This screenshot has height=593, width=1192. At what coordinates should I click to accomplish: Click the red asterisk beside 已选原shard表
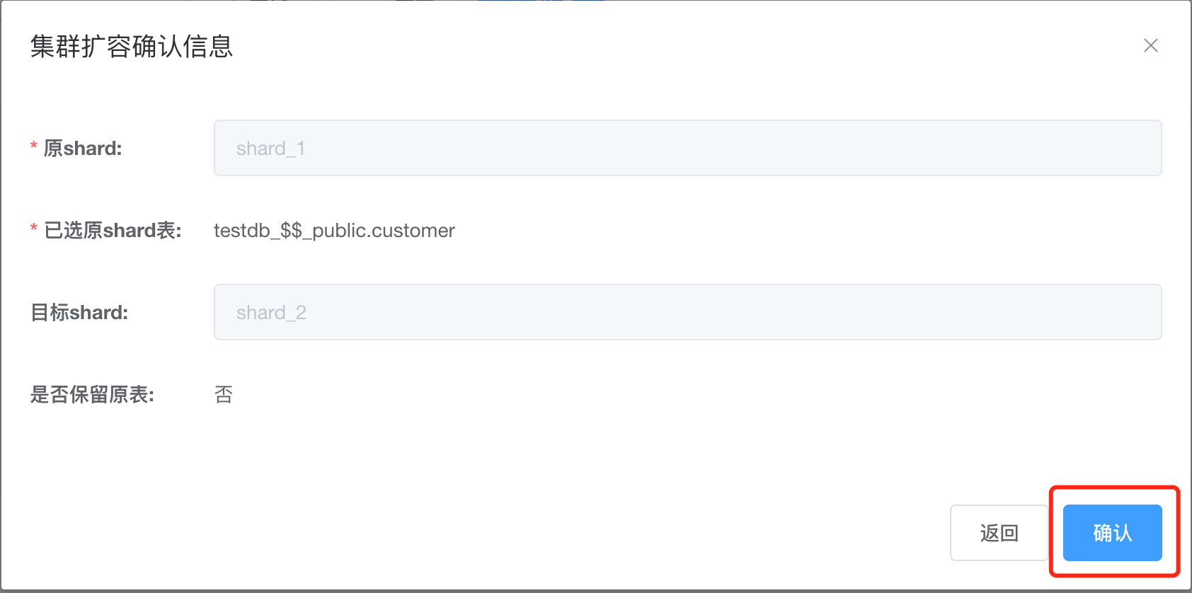[33, 229]
